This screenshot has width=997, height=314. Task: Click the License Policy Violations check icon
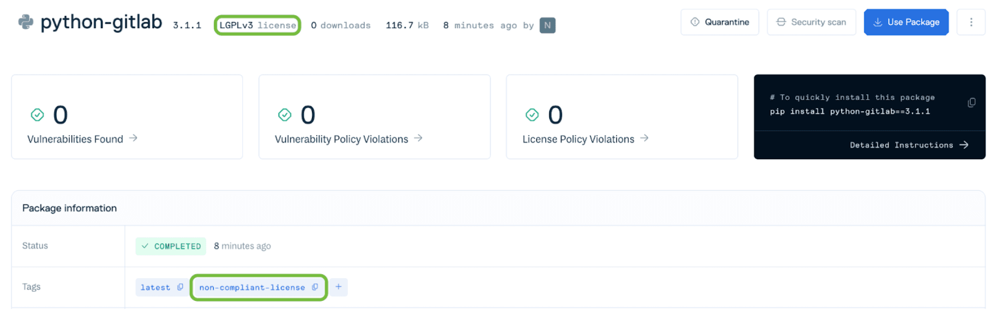(x=532, y=115)
